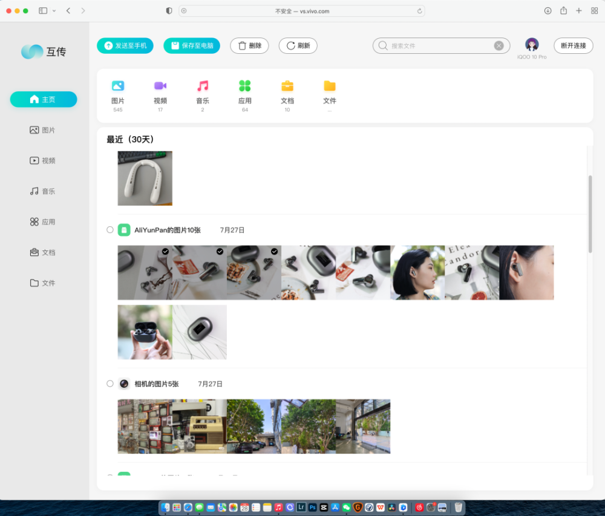Uncheck the first AliYunPan earbuds photo

coord(165,251)
